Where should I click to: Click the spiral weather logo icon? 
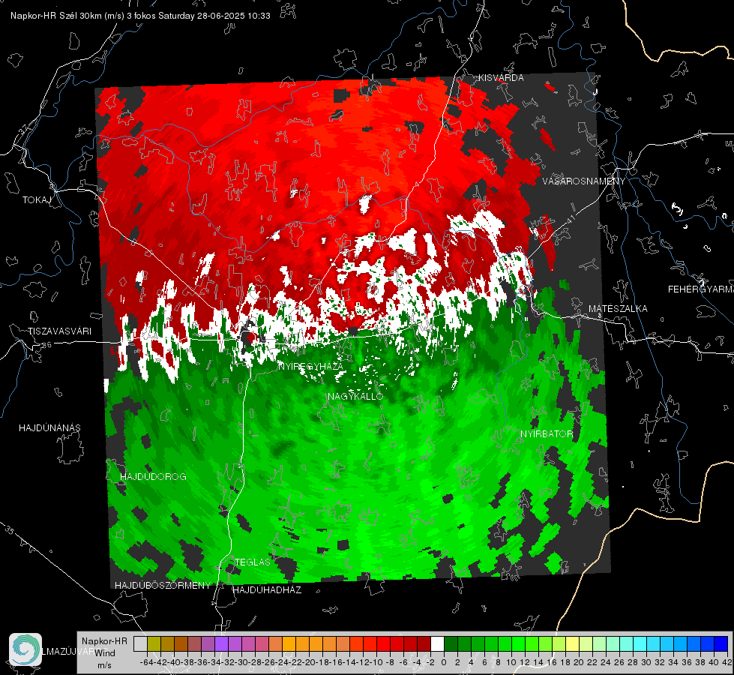pos(25,649)
